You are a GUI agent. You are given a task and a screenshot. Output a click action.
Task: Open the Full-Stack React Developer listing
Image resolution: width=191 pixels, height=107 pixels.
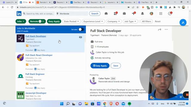click(39, 55)
